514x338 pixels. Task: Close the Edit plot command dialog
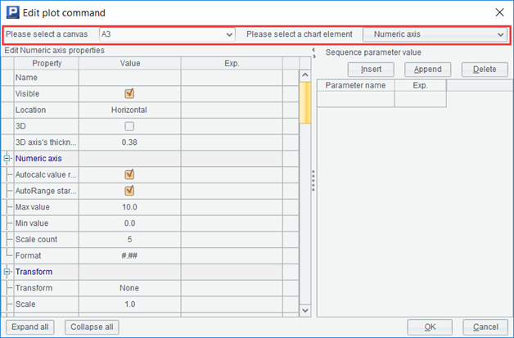pyautogui.click(x=499, y=13)
